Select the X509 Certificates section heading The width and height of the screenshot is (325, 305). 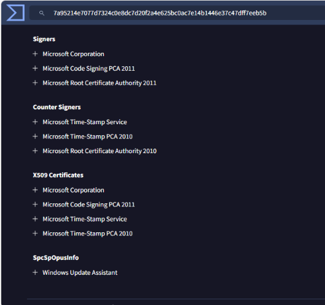point(58,175)
